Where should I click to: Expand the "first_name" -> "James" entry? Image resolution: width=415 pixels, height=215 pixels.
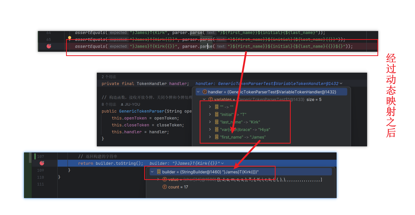click(210, 137)
